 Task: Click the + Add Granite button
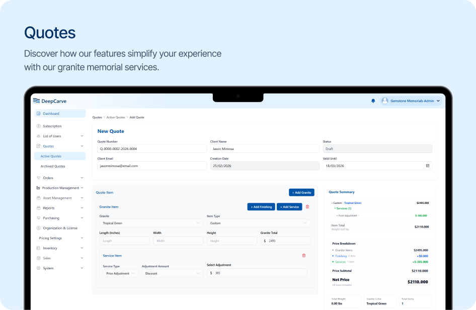tap(301, 192)
